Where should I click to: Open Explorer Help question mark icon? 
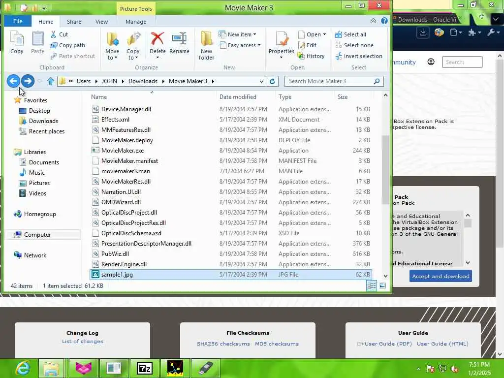pyautogui.click(x=384, y=21)
